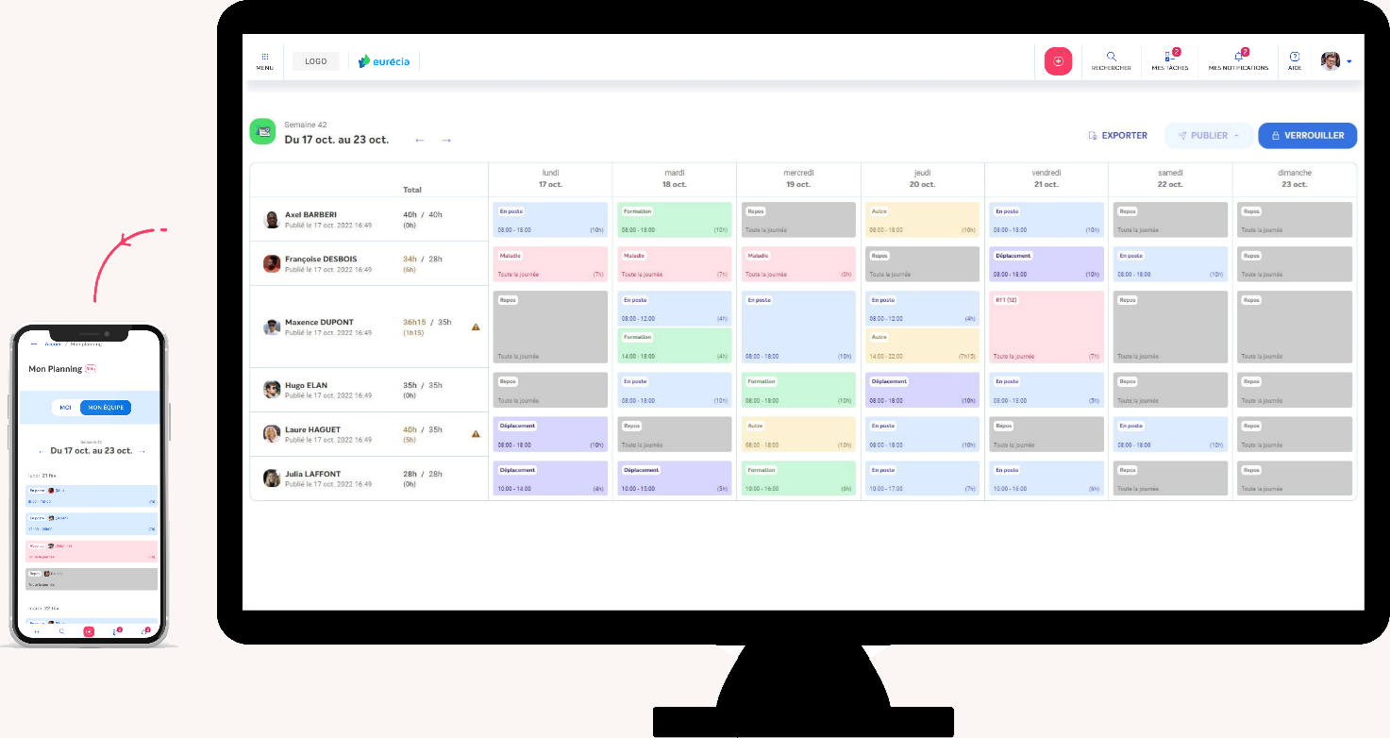Open the Aide help icon
This screenshot has width=1390, height=738.
point(1294,60)
